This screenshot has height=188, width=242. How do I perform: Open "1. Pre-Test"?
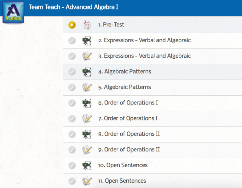click(x=111, y=25)
